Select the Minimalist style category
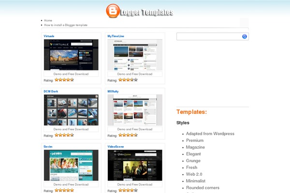The height and width of the screenshot is (193, 290). pos(196,181)
